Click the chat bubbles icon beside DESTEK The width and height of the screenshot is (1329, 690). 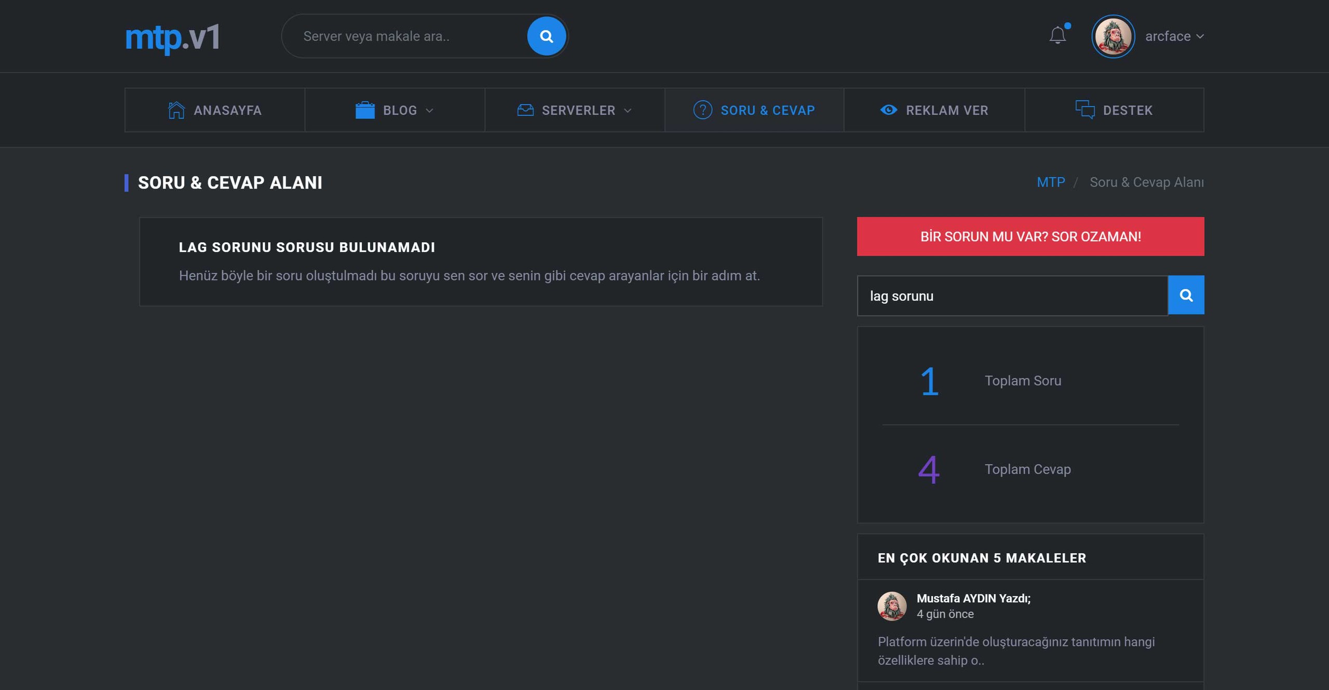pos(1085,110)
